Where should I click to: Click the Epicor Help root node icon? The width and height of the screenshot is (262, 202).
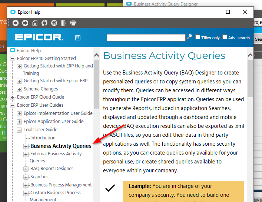(13, 50)
